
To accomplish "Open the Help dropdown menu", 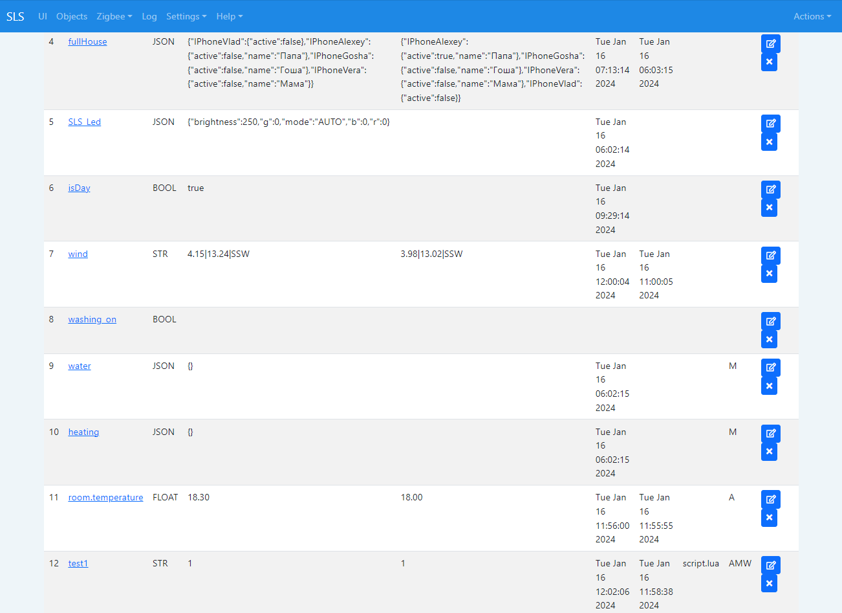I will point(230,16).
